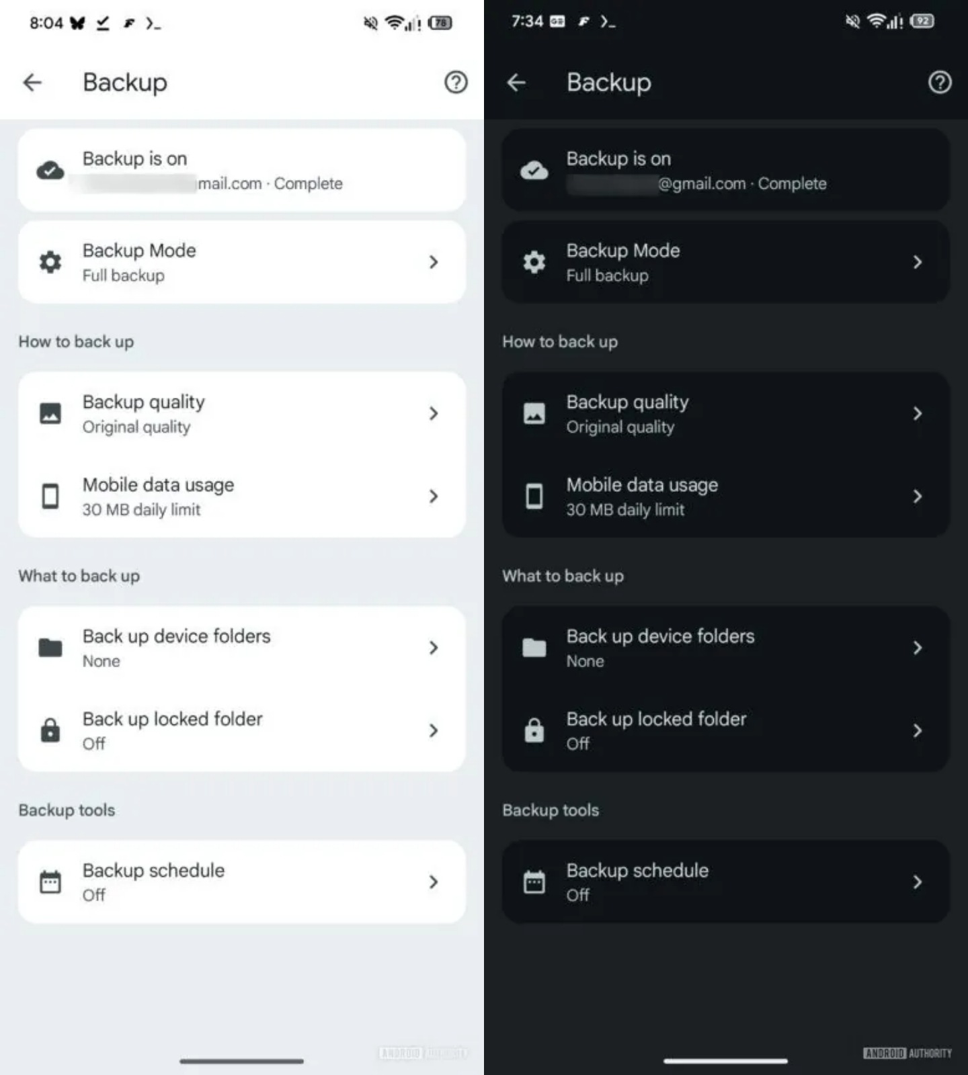Tap Mobile data usage phone icon, dark screen
The image size is (968, 1075).
point(534,497)
